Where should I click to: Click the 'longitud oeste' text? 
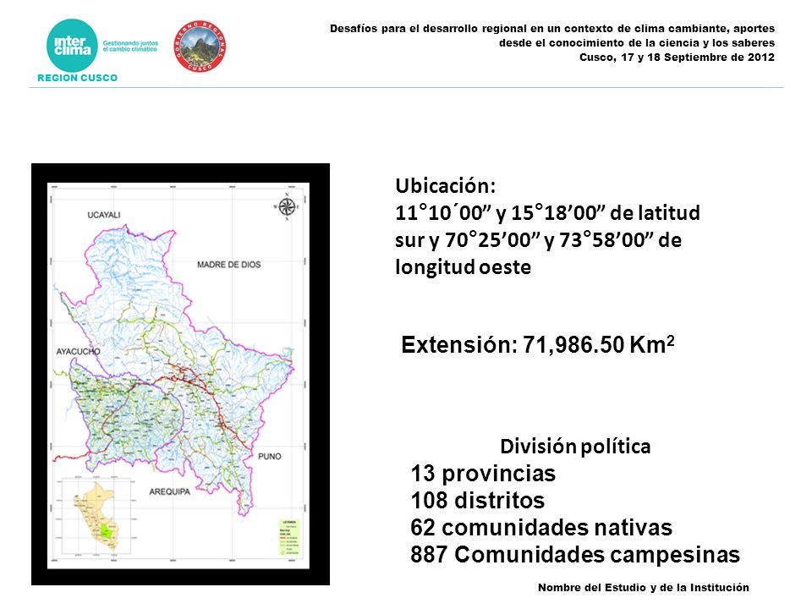tap(463, 267)
